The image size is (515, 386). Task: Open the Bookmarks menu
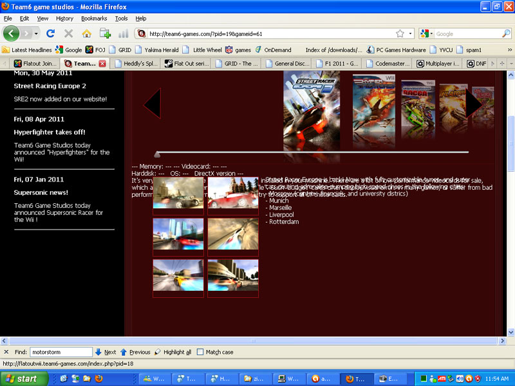(94, 19)
